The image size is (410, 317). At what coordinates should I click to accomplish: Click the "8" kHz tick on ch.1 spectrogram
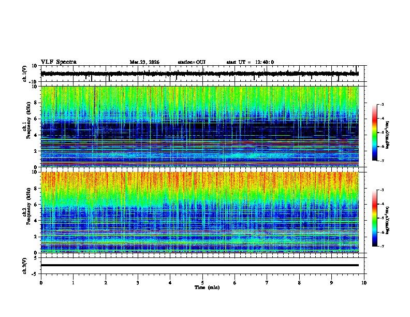[x=36, y=103]
